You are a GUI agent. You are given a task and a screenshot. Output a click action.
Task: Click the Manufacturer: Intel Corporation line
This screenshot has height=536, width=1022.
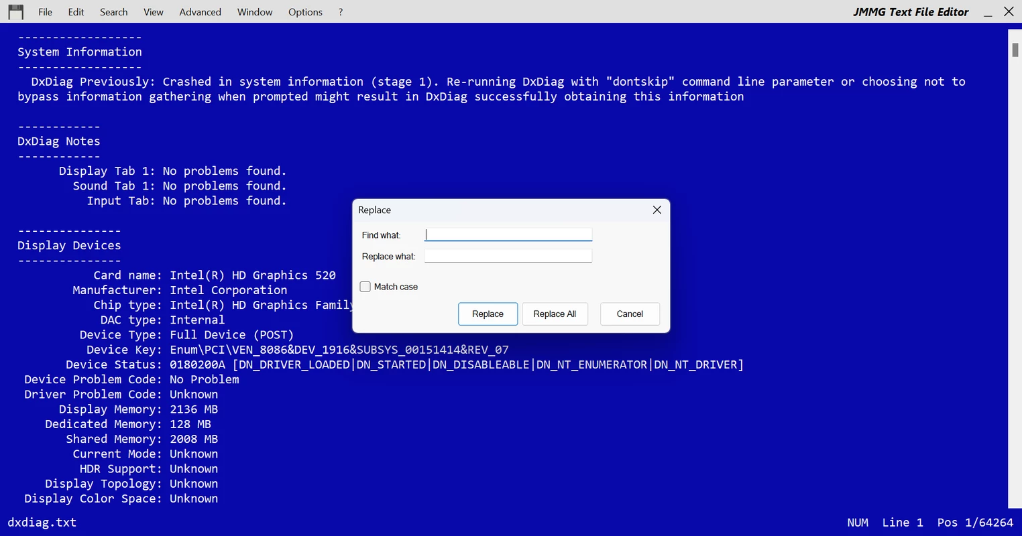[x=180, y=290]
